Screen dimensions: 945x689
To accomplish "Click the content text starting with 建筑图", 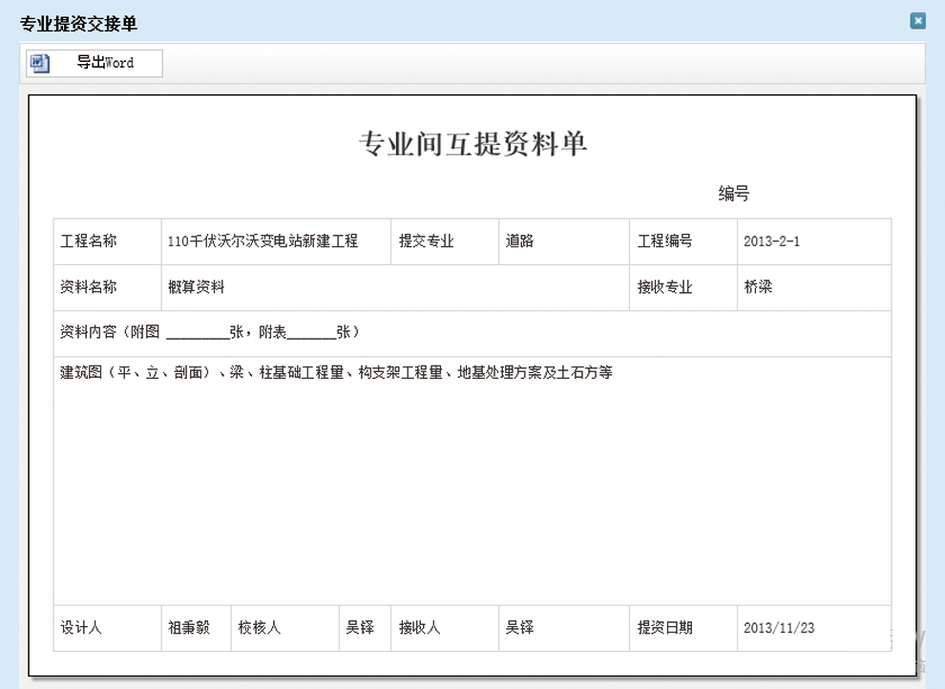I will tap(336, 372).
